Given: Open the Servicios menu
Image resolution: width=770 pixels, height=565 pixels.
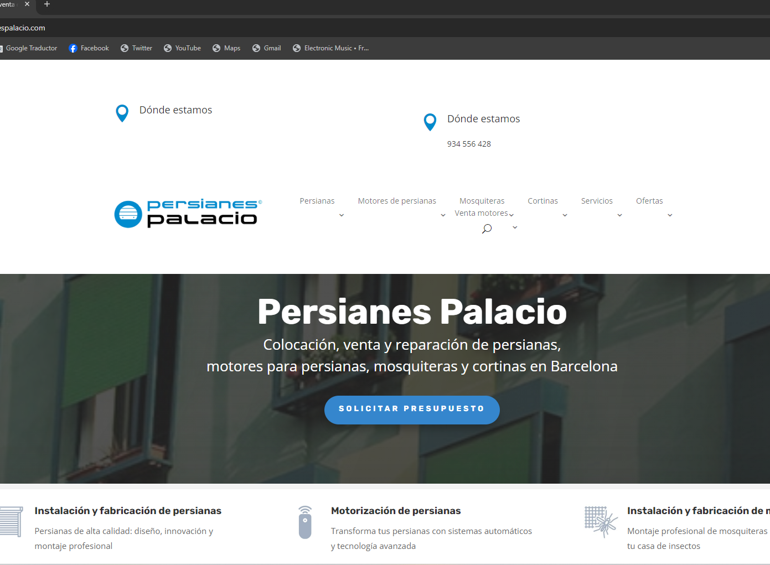Looking at the screenshot, I should click(x=597, y=201).
